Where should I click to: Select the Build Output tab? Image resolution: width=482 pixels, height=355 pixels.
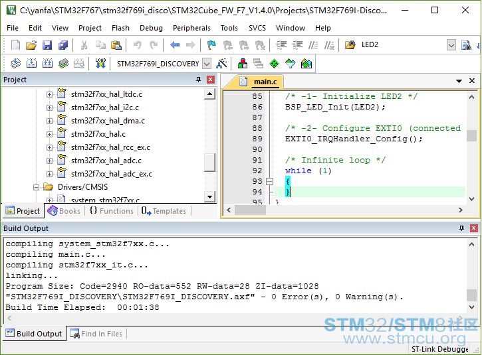click(x=34, y=334)
